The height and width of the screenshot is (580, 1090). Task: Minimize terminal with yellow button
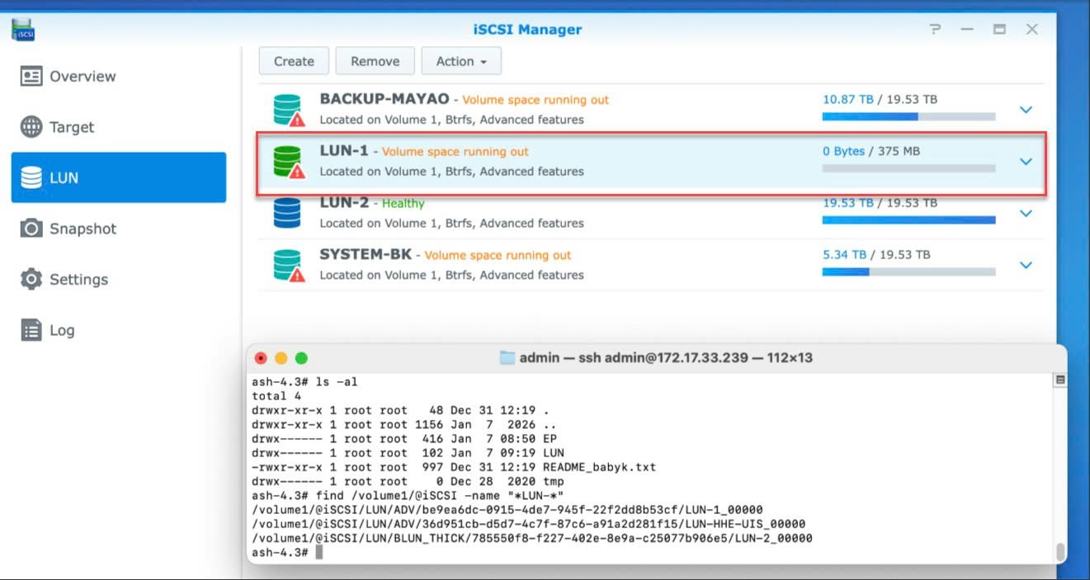point(281,358)
